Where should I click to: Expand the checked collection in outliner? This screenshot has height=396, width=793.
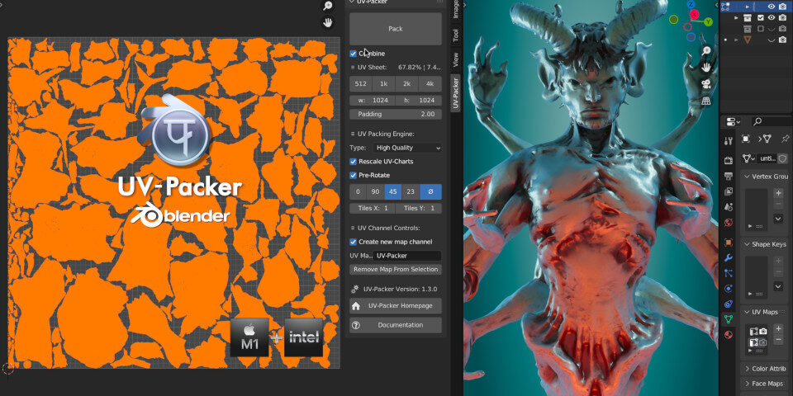click(737, 17)
